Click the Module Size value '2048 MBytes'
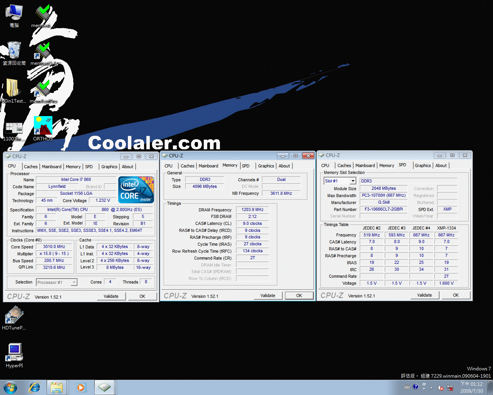The width and height of the screenshot is (493, 395). pos(384,188)
